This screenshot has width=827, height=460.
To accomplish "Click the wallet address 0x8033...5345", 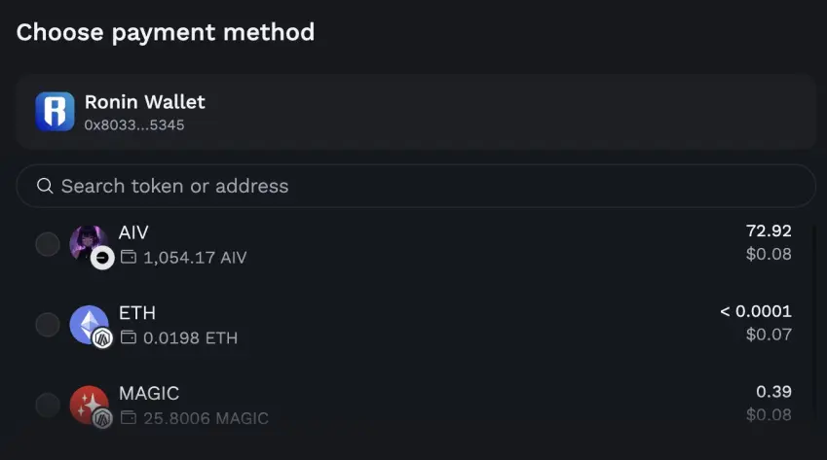I will [x=134, y=124].
